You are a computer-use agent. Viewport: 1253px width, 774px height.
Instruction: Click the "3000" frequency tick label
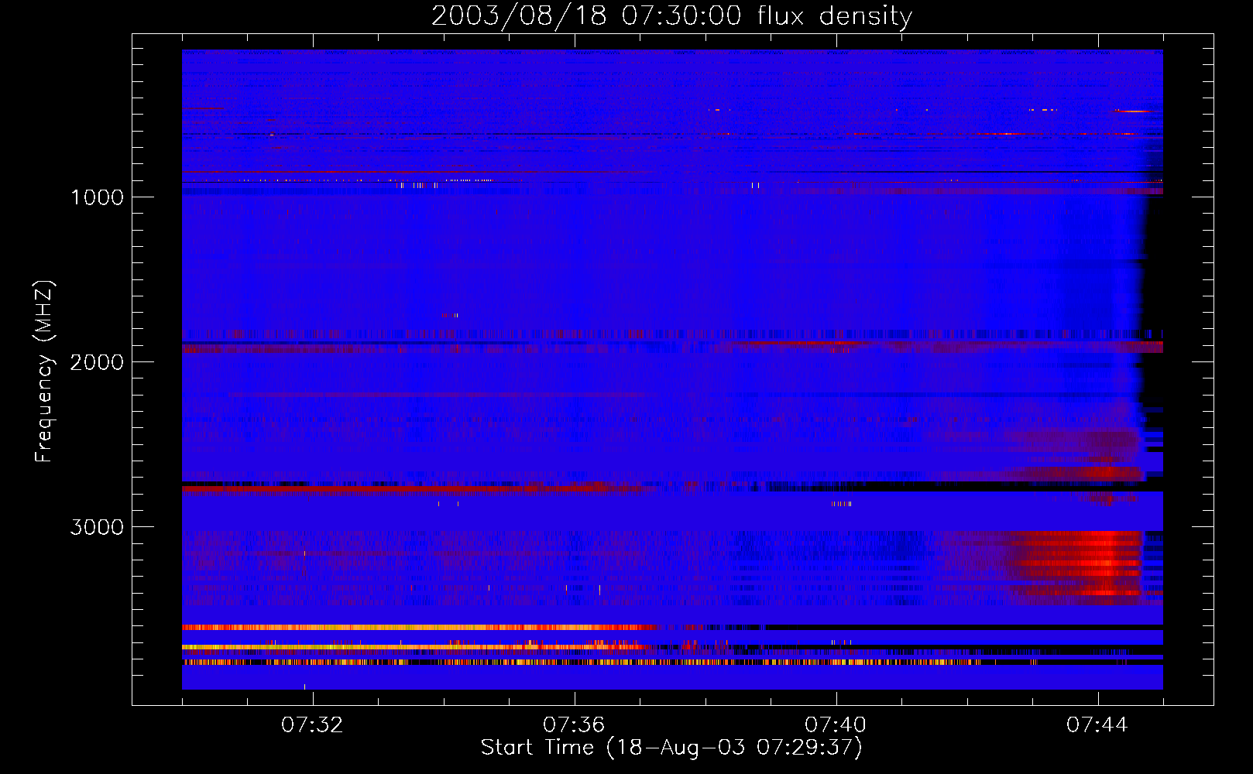point(97,527)
